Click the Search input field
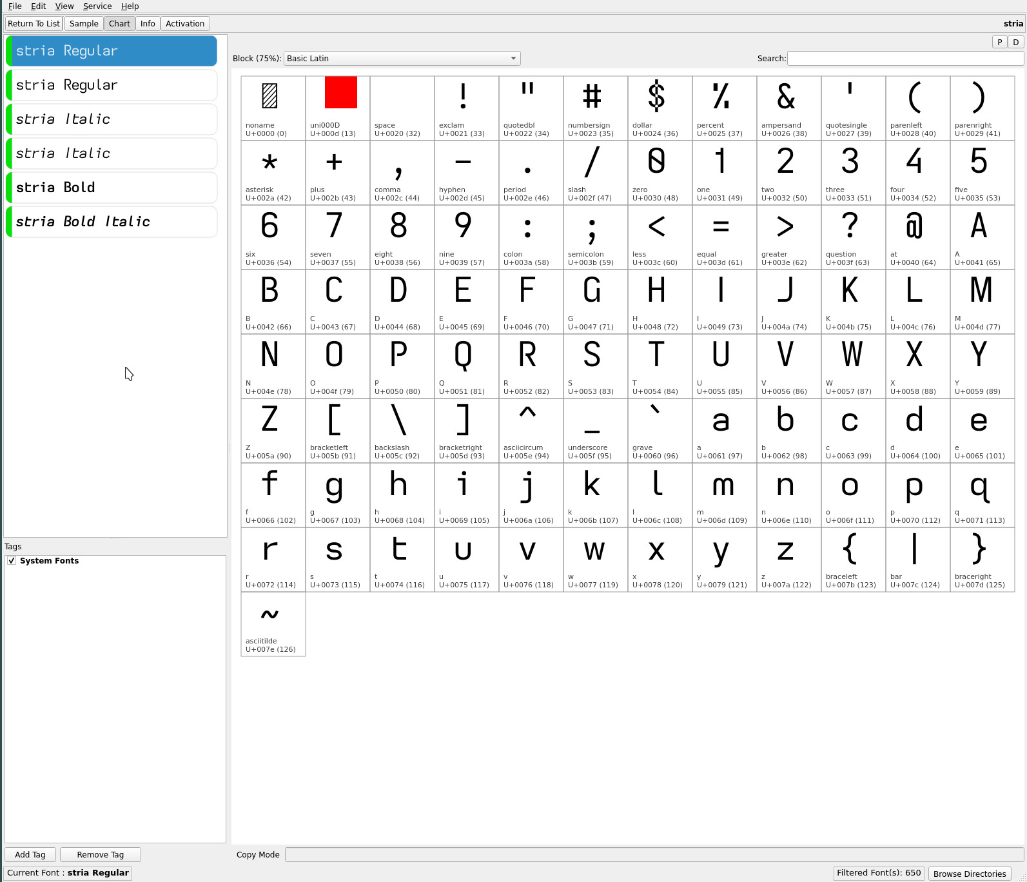The height and width of the screenshot is (882, 1027). 905,58
